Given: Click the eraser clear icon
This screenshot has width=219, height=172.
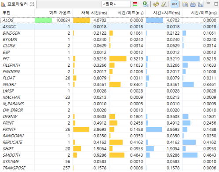Looking at the screenshot, I should pos(164,4).
